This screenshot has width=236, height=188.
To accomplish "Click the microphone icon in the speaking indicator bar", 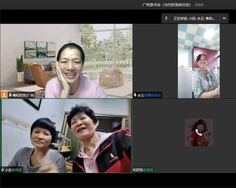I will 166,18.
